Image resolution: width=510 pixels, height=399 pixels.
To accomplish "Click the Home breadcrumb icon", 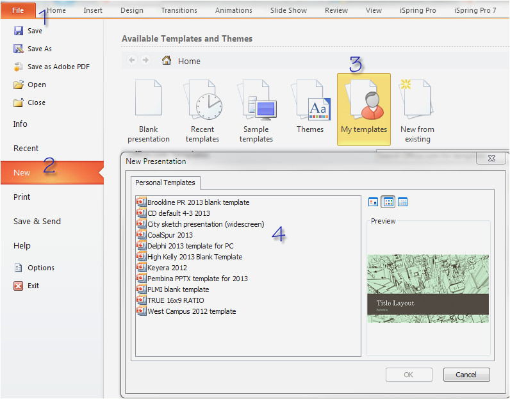I will [x=167, y=61].
